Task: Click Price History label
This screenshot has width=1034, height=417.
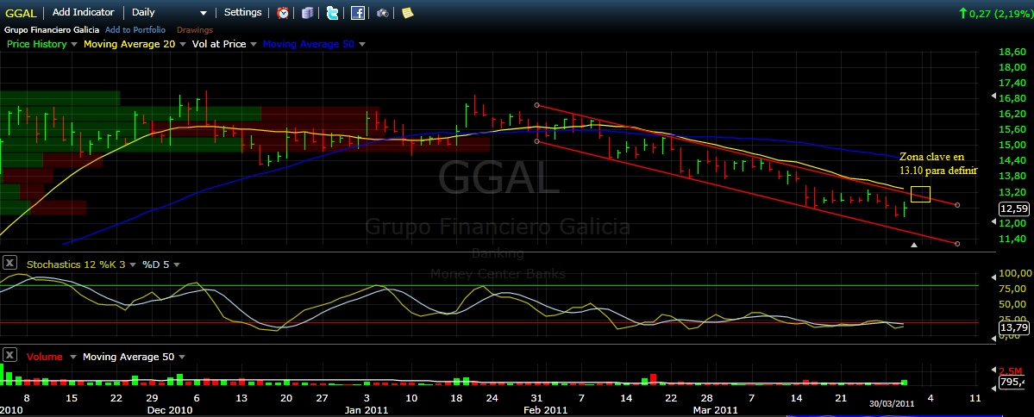Action: tap(36, 44)
